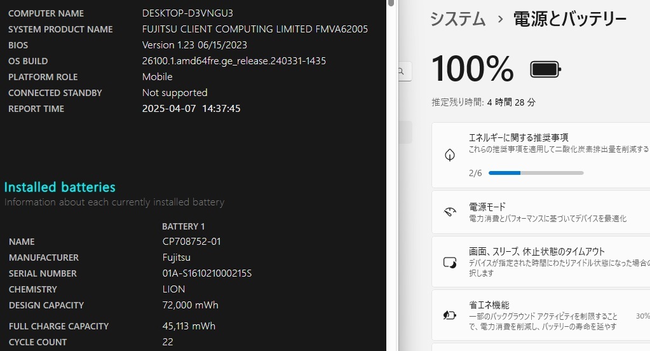The width and height of the screenshot is (650, 351).
Task: Select report time 2025-04-07 14:37:45
Action: coord(191,109)
